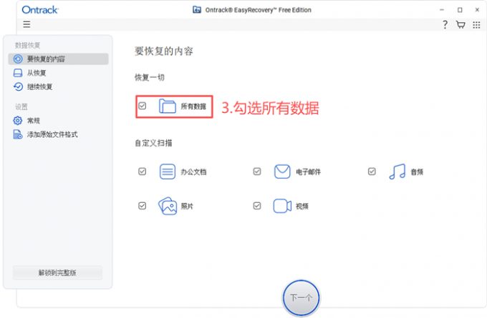Viewport: 487px width, 318px height.
Task: Maximize the EasyRecovery window
Action: tap(460, 10)
